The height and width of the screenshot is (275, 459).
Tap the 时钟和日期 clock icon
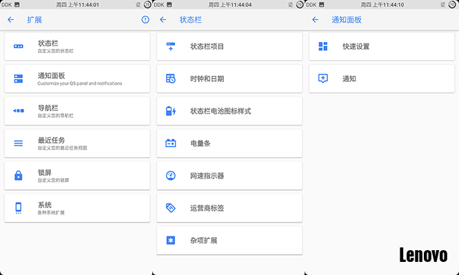[x=171, y=79]
